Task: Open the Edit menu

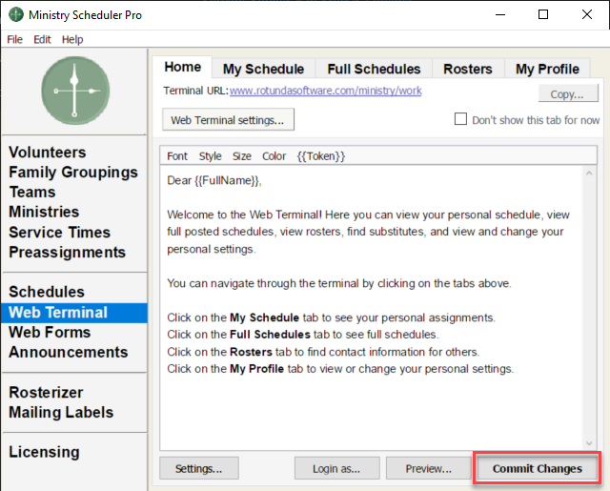Action: (x=42, y=39)
